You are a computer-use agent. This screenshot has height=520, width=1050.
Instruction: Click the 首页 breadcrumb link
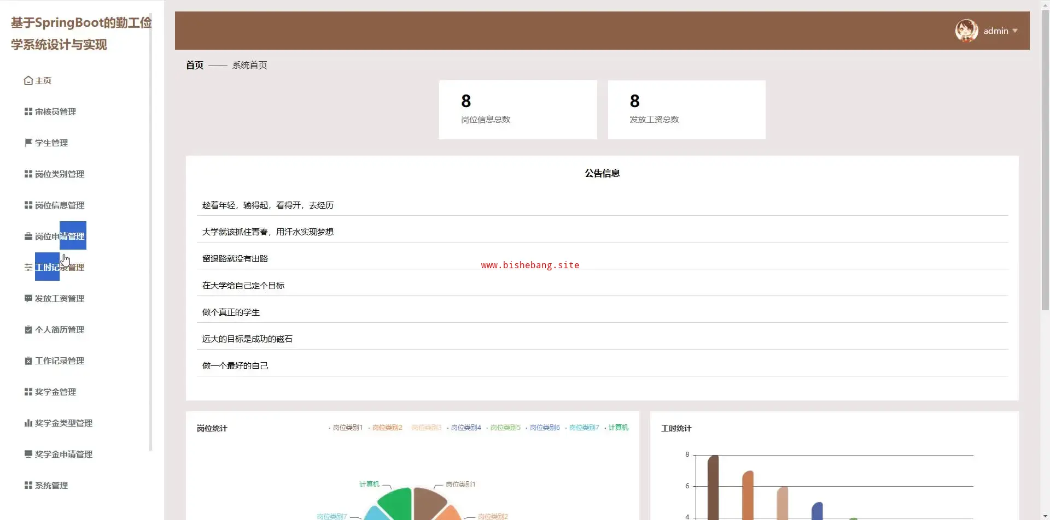pos(195,66)
